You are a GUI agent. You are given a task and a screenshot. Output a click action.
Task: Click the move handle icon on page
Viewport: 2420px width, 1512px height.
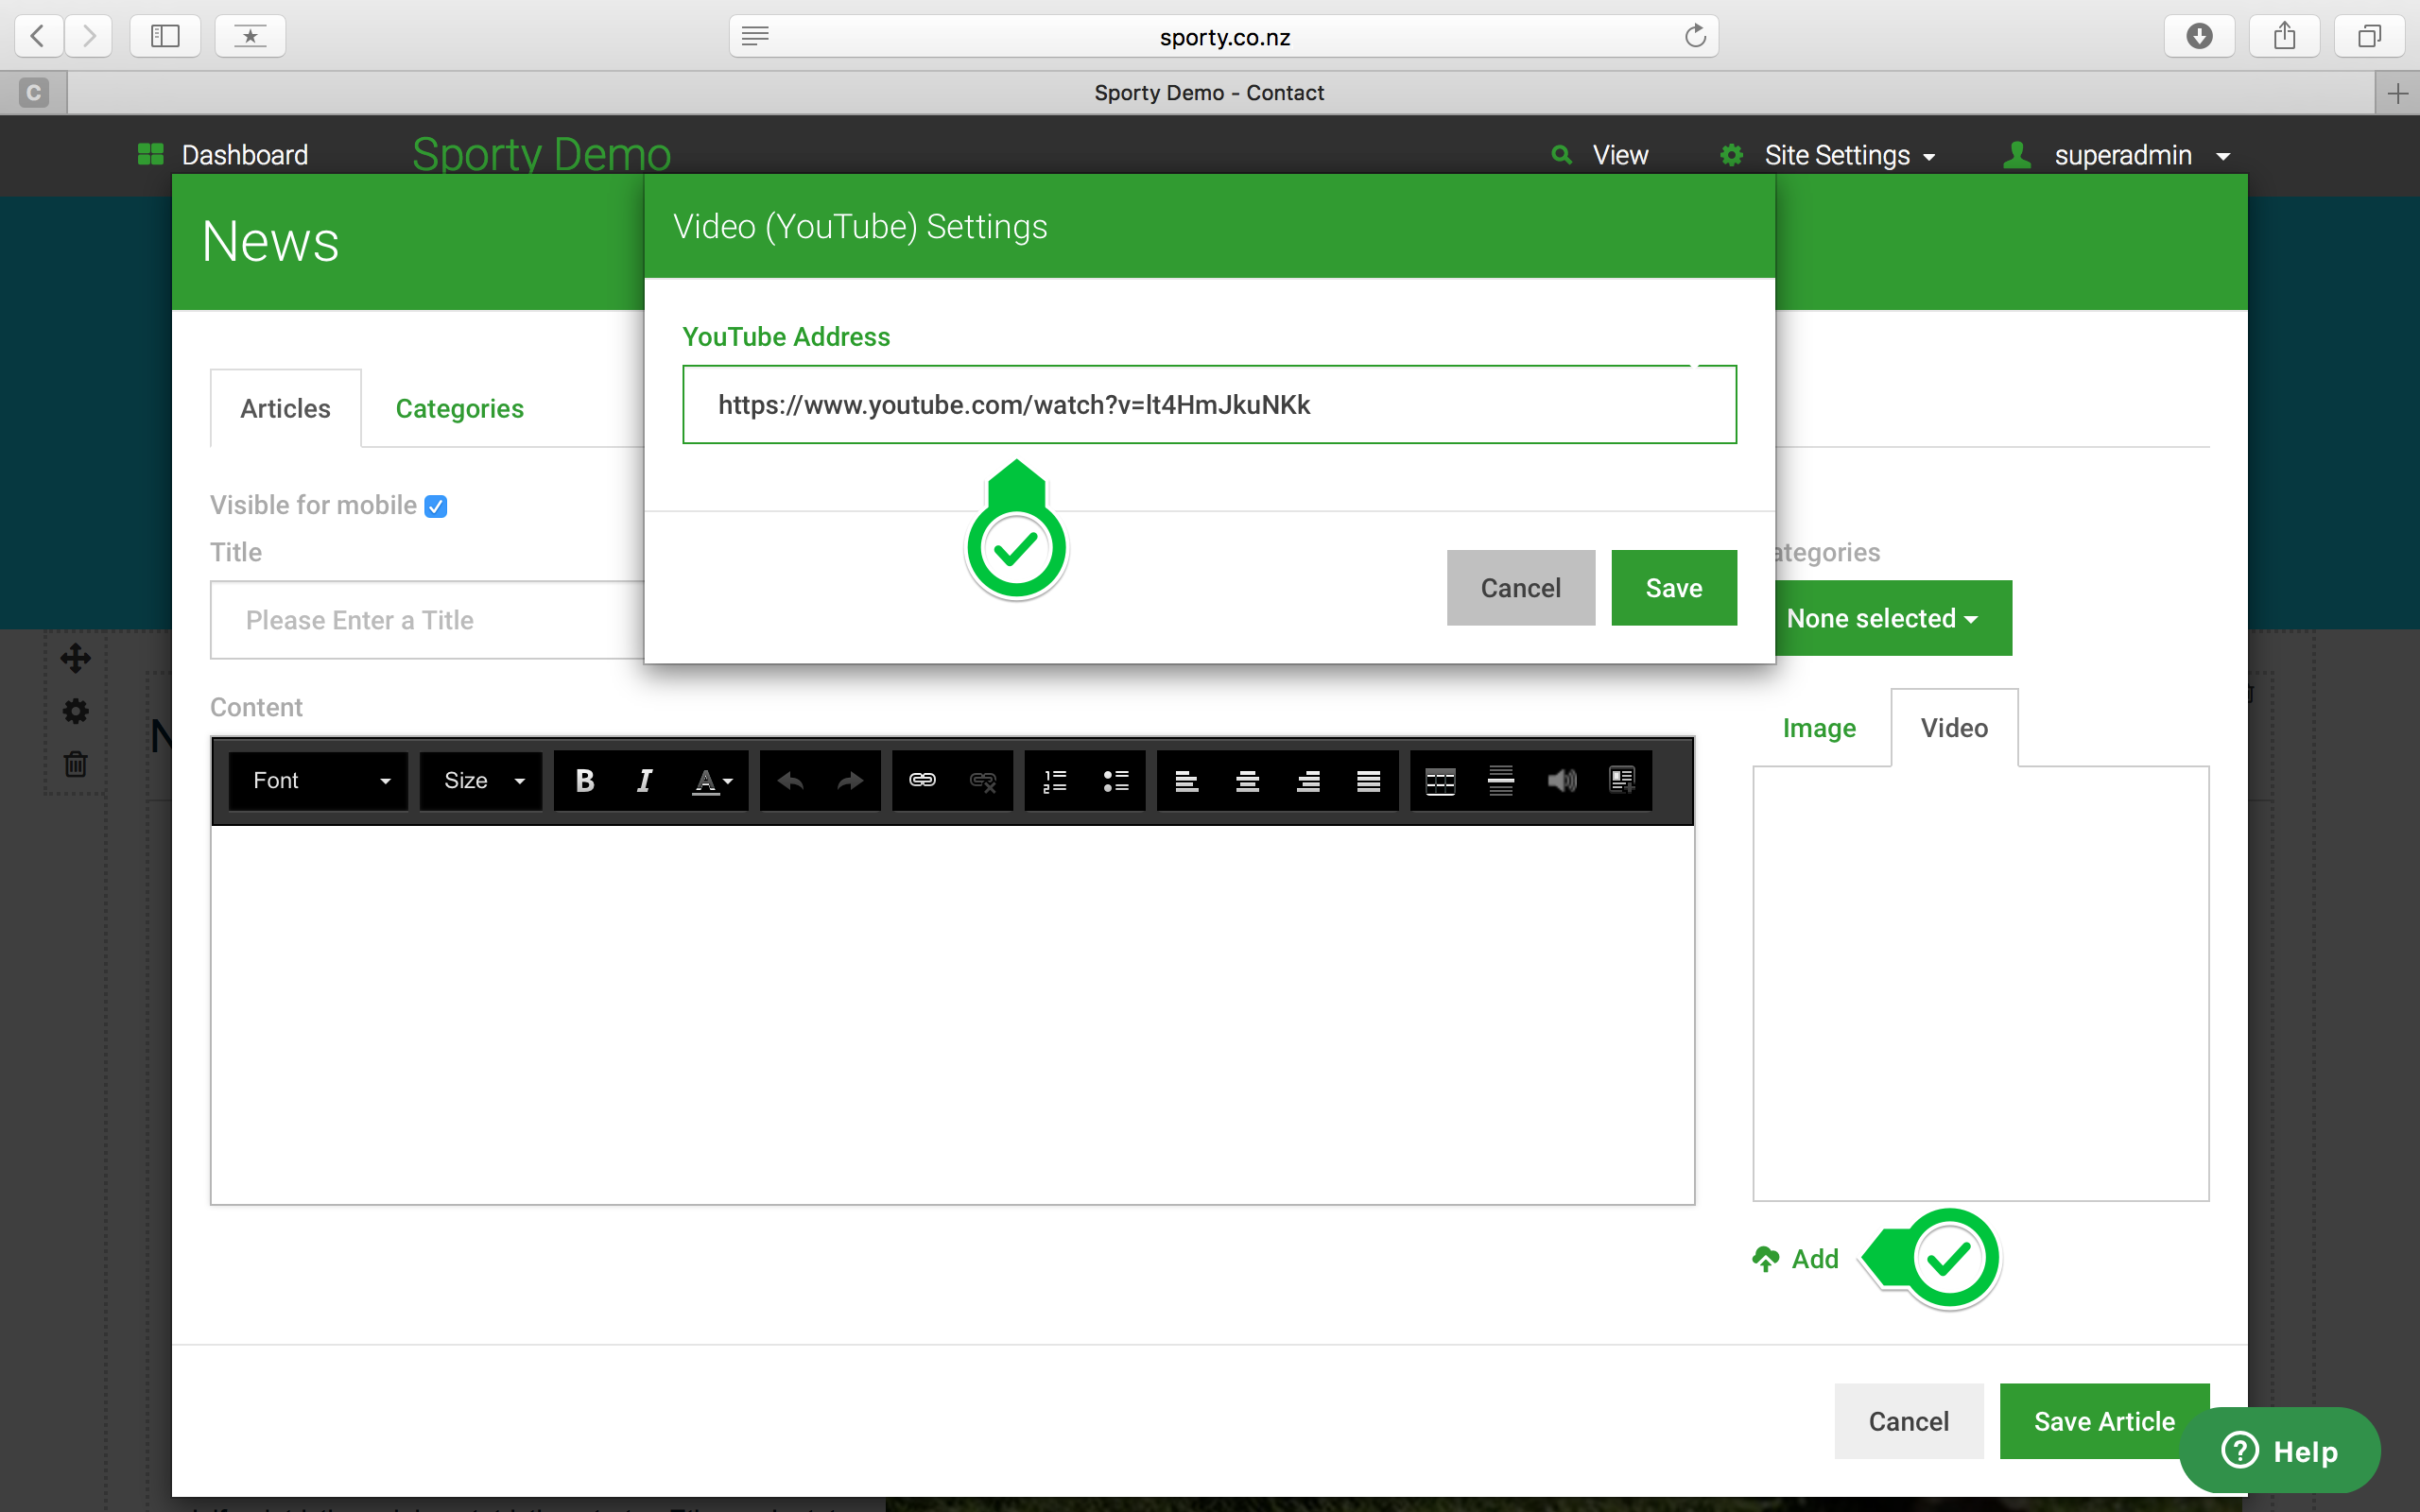pyautogui.click(x=75, y=658)
